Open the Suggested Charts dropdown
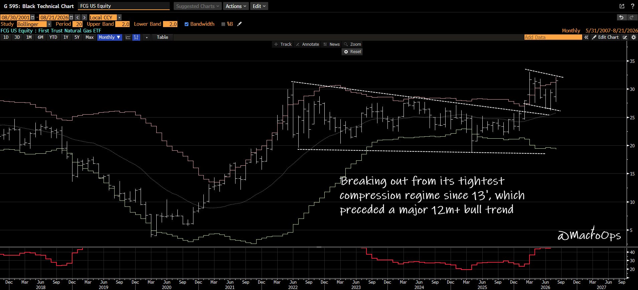The height and width of the screenshot is (290, 638). click(197, 6)
